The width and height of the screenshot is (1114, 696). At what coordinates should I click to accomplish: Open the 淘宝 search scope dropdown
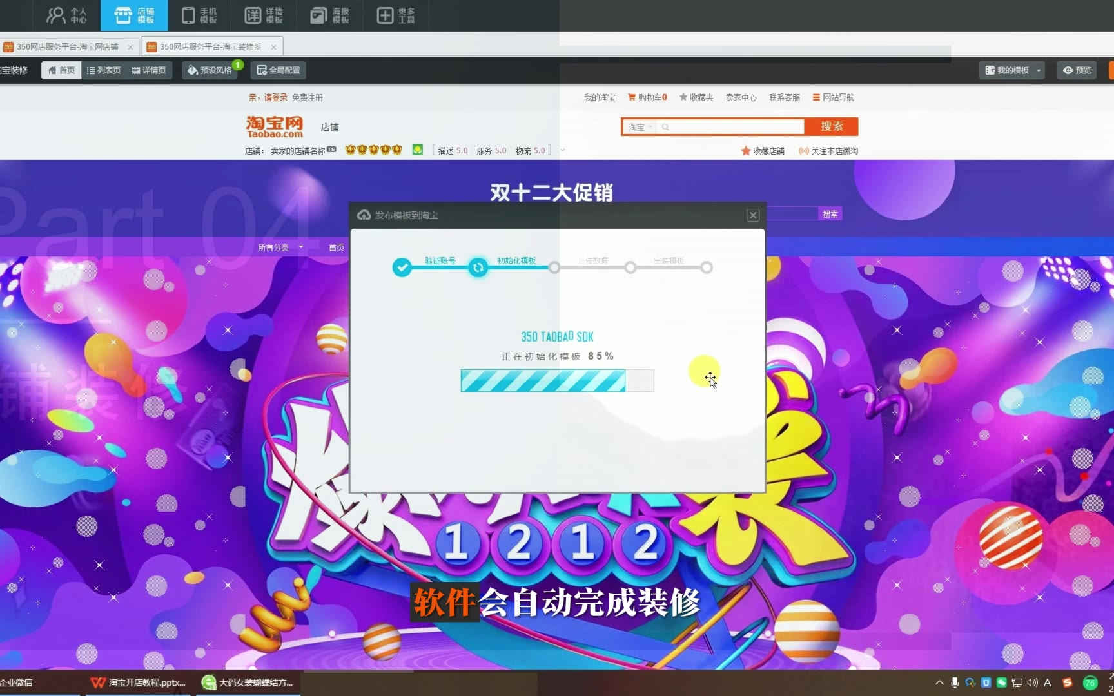[640, 127]
